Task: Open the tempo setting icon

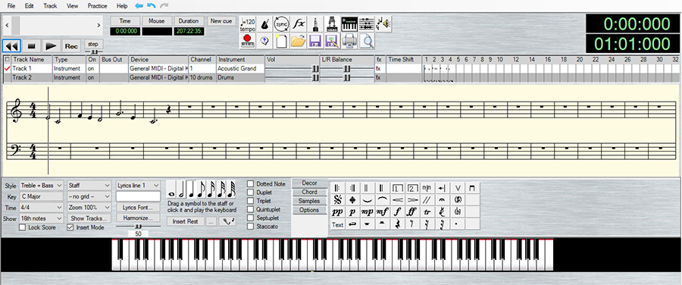Action: (x=248, y=25)
